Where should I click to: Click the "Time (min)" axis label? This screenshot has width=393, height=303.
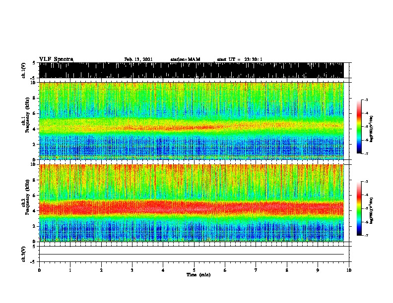point(198,275)
